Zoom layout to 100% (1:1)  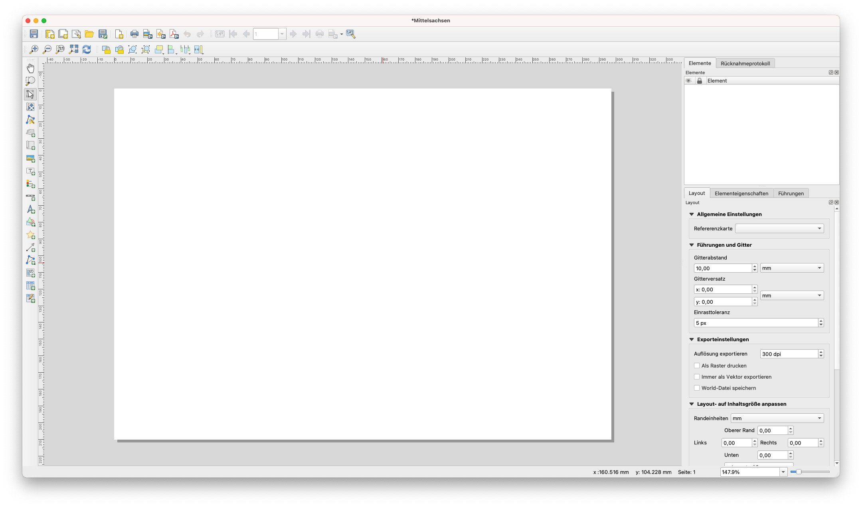point(60,49)
